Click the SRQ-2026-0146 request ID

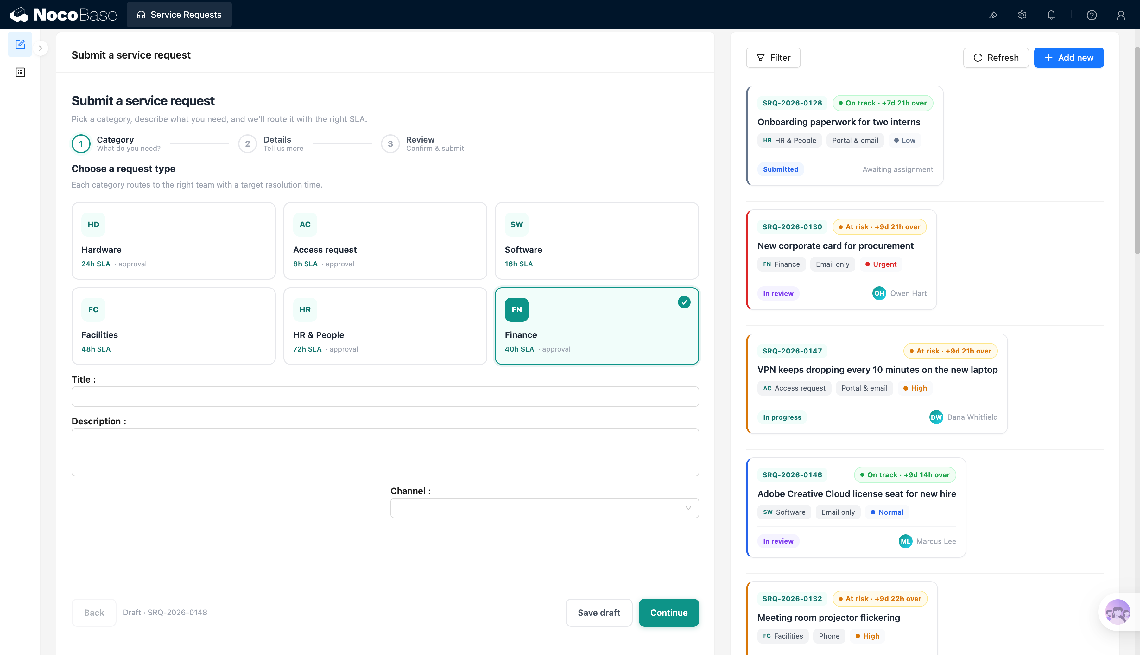(792, 474)
